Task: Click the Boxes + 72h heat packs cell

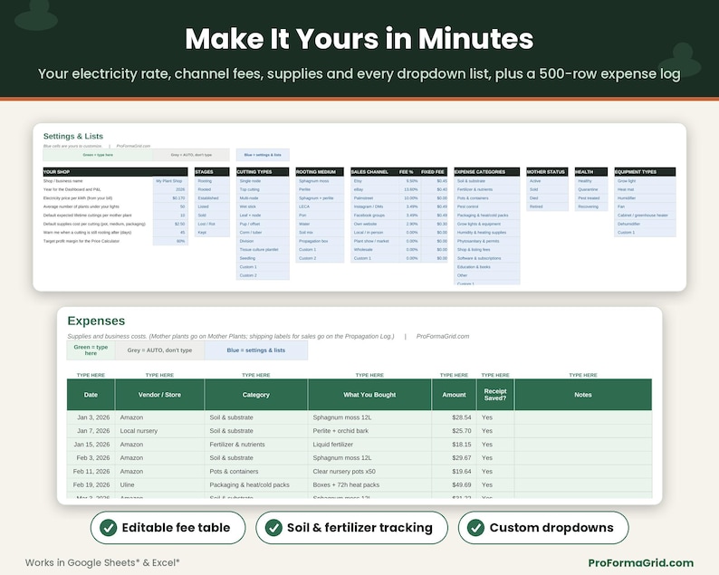Action: tap(369, 484)
